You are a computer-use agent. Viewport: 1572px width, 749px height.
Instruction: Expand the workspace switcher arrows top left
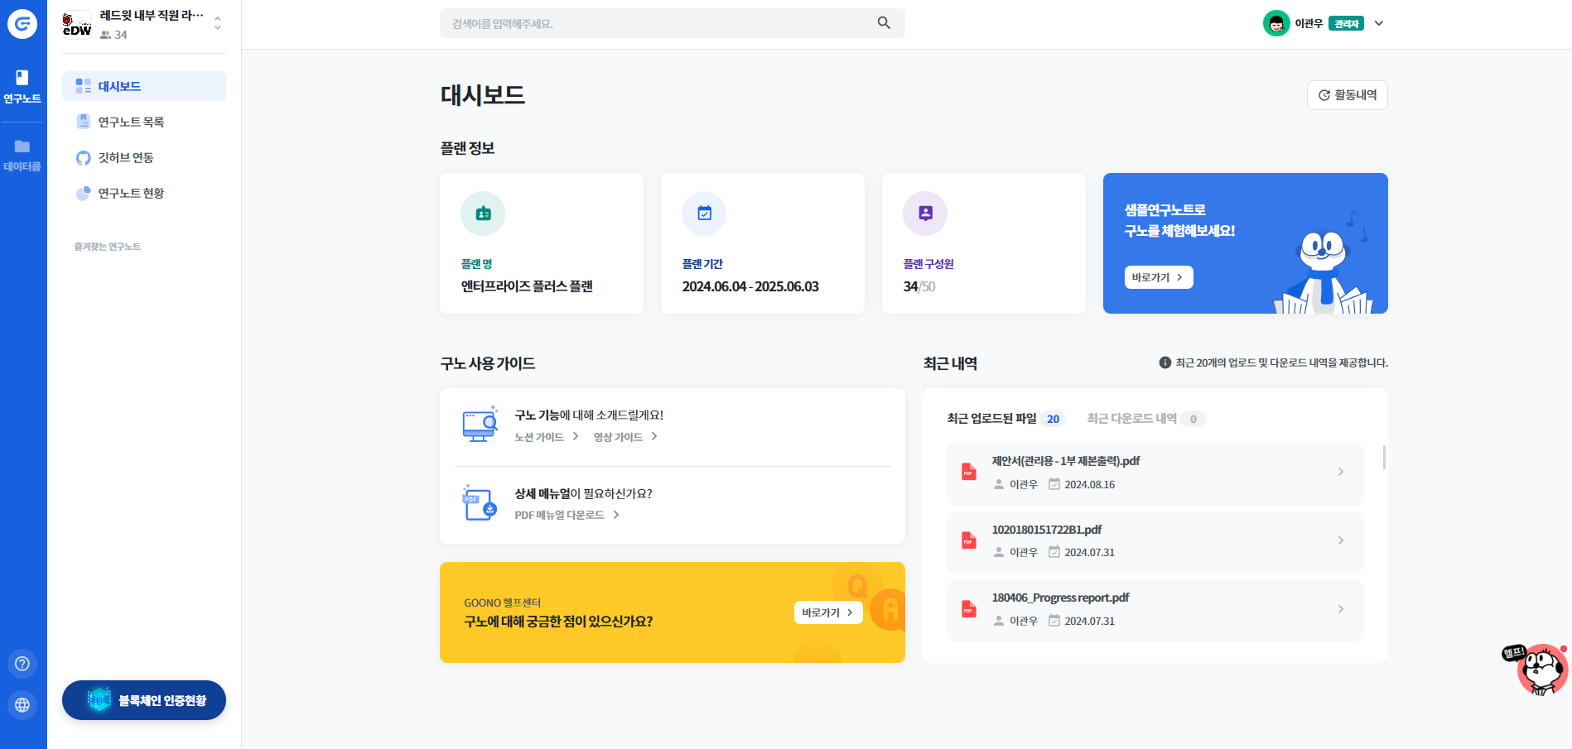coord(217,23)
